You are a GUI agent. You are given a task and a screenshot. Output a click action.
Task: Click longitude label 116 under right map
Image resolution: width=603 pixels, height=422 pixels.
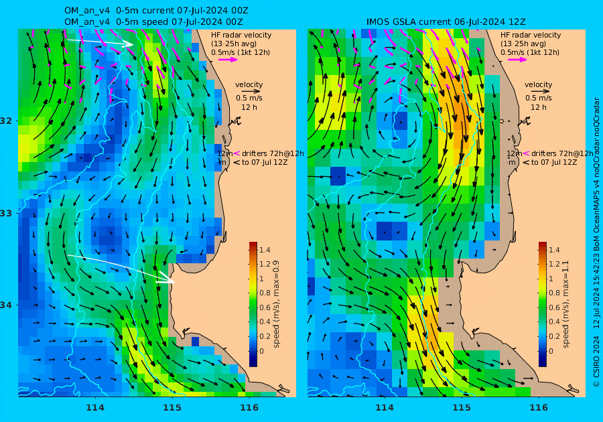click(x=539, y=408)
